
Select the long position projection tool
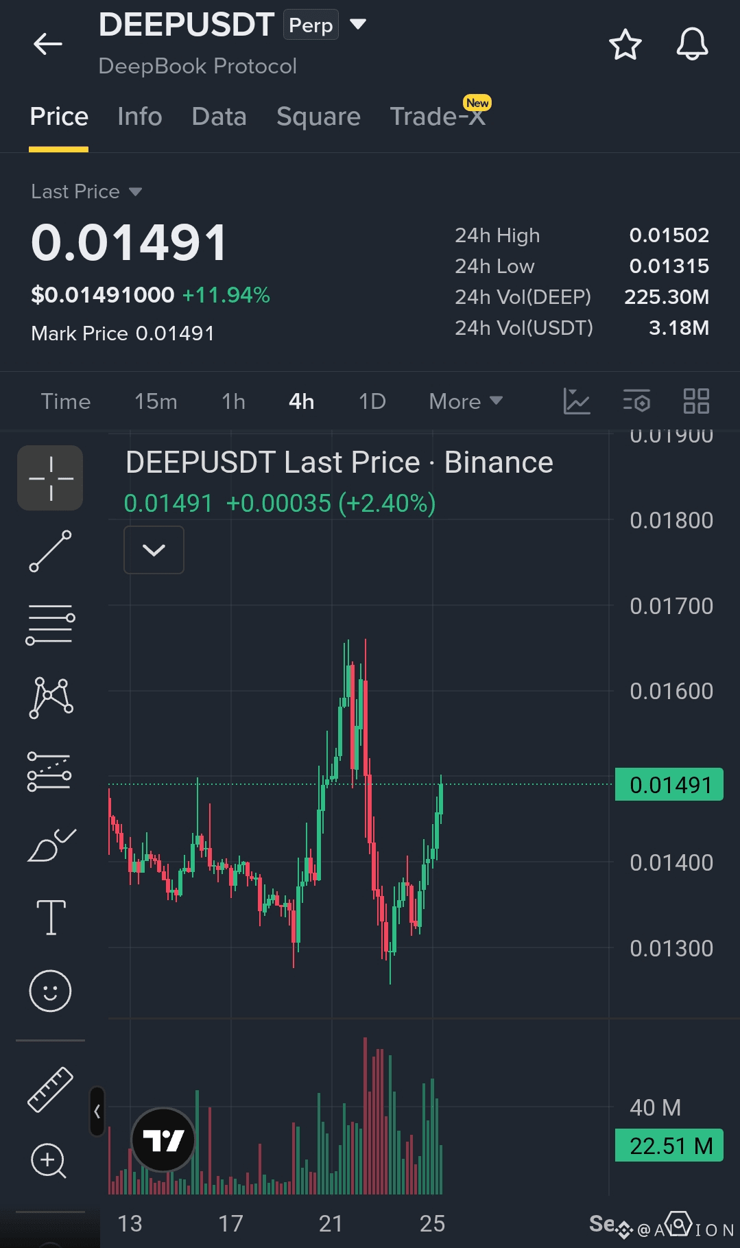coord(49,771)
